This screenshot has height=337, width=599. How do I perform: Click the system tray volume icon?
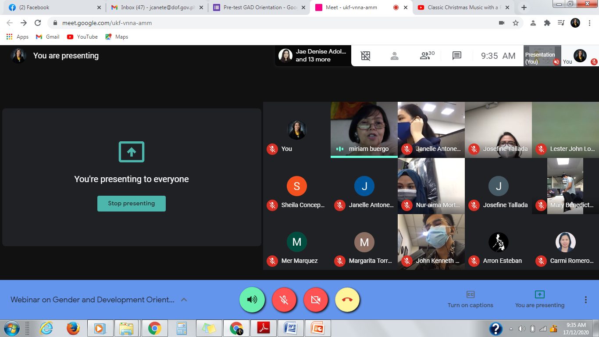click(x=521, y=329)
